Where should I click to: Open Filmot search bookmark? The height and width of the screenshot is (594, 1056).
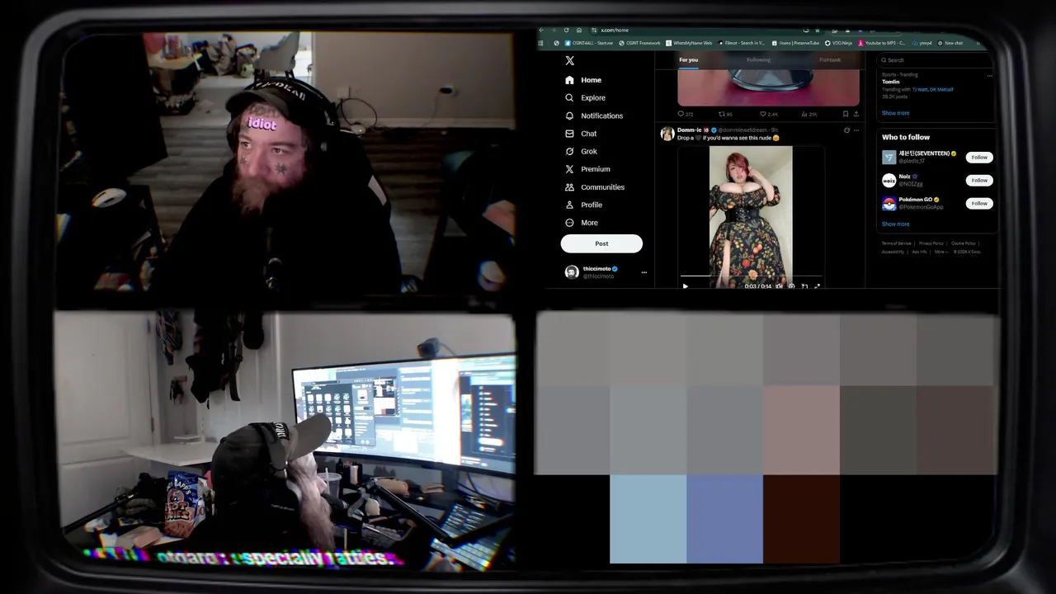click(x=741, y=43)
